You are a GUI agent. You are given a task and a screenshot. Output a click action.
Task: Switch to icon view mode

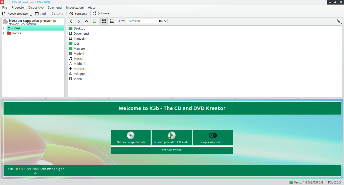coord(104,21)
